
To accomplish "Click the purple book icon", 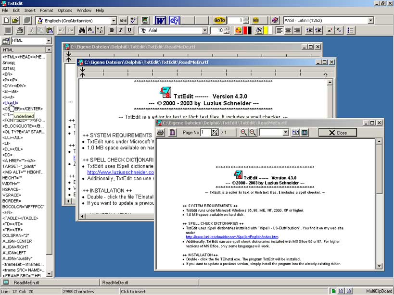I will click(275, 20).
